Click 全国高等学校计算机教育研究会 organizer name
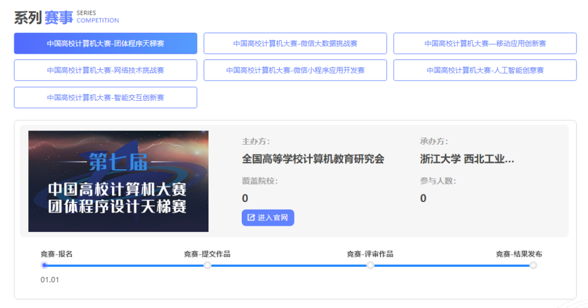 (x=313, y=159)
